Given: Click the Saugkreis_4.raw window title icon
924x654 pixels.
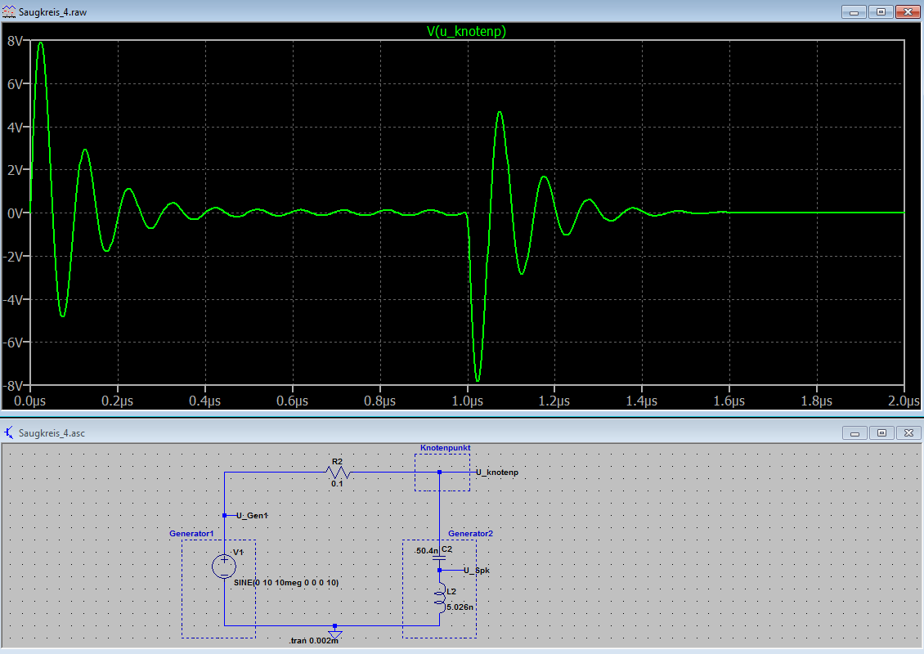Looking at the screenshot, I should tap(8, 11).
